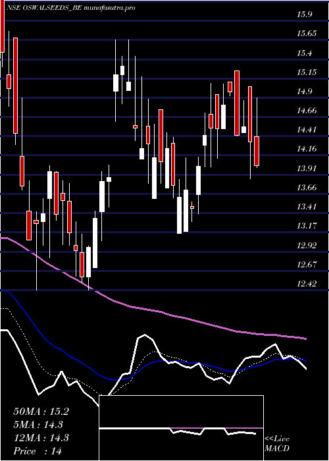
Task: Click the 12.92 price axis label
Action: [307, 245]
